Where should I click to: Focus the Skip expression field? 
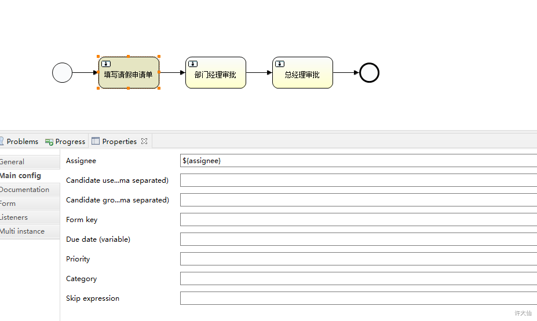coord(359,298)
